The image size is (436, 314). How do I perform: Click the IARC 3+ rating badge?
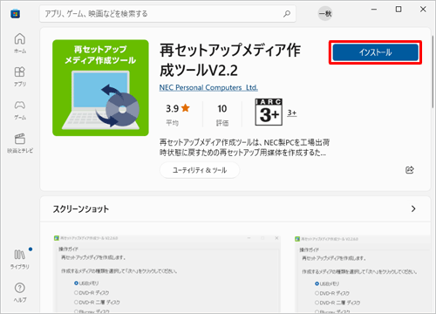tap(269, 113)
